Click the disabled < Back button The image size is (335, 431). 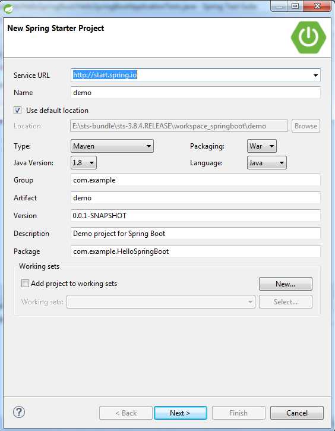click(x=126, y=413)
